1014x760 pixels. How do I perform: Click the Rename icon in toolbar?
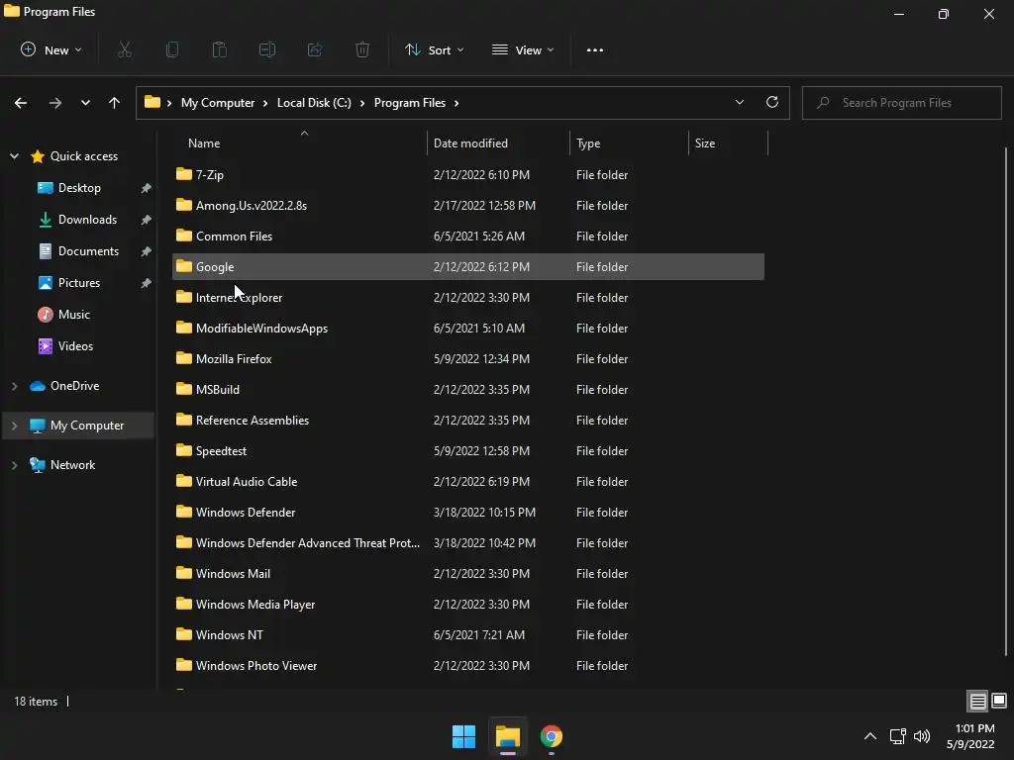point(267,49)
